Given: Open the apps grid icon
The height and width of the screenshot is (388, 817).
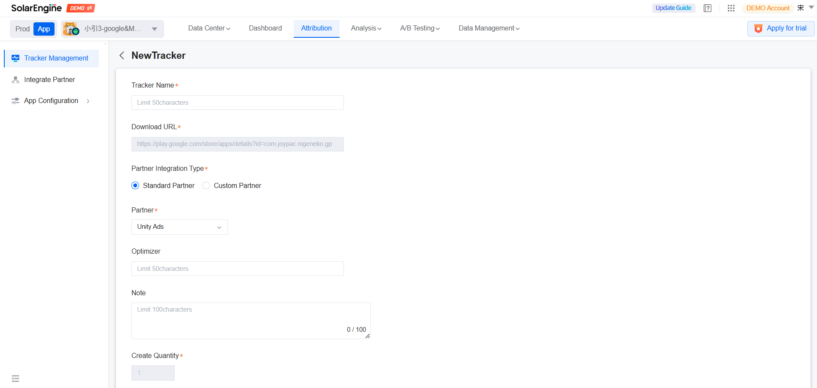Looking at the screenshot, I should click(731, 8).
